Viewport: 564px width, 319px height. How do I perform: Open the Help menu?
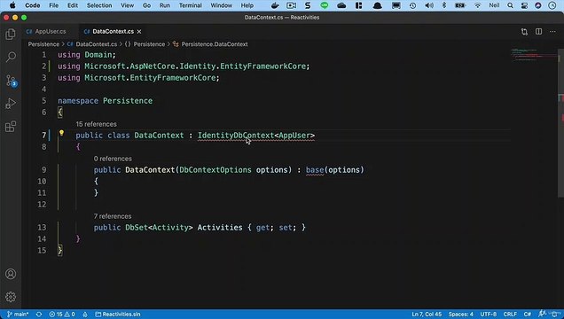(247, 5)
